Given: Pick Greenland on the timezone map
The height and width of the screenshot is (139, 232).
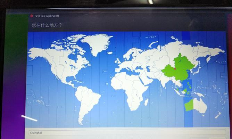Looking at the screenshot, I should [97, 44].
